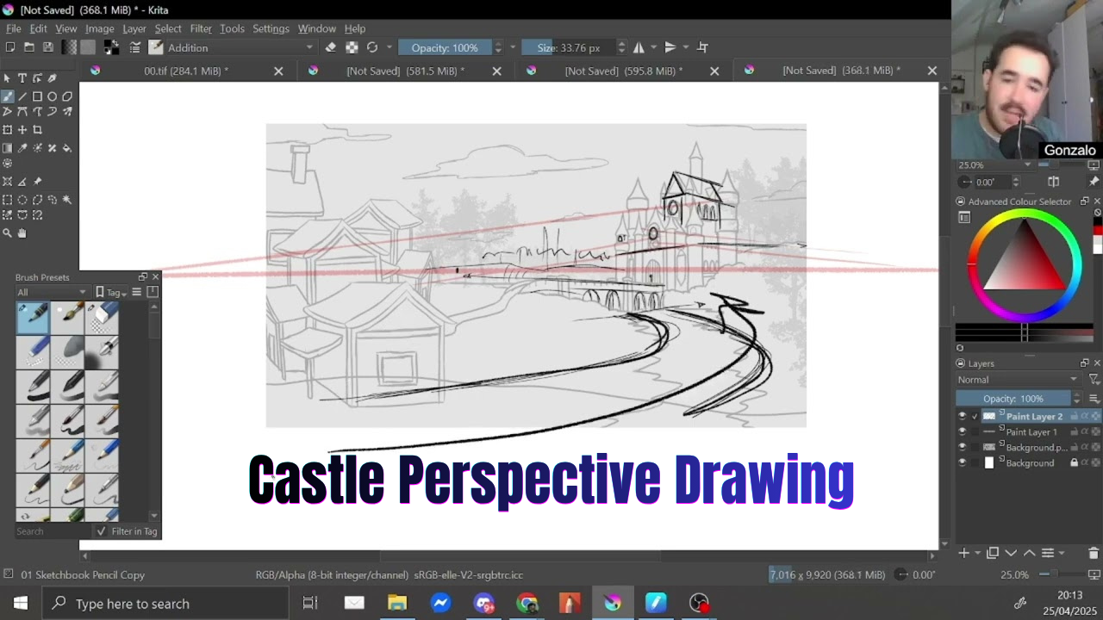Enable eraser mode in the toolbar
Viewport: 1103px width, 620px height.
[x=330, y=47]
